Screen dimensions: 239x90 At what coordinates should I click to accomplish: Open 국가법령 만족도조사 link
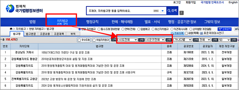coord(212,2)
